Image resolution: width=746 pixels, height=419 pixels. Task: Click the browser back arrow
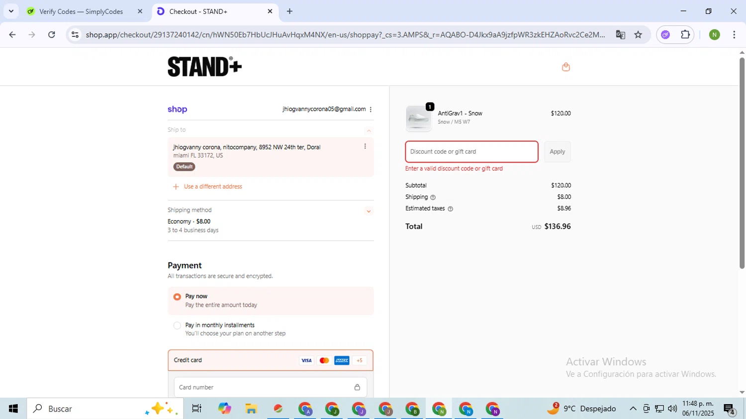[12, 35]
